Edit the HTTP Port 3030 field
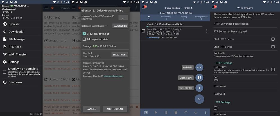The height and width of the screenshot is (116, 280). (245, 79)
